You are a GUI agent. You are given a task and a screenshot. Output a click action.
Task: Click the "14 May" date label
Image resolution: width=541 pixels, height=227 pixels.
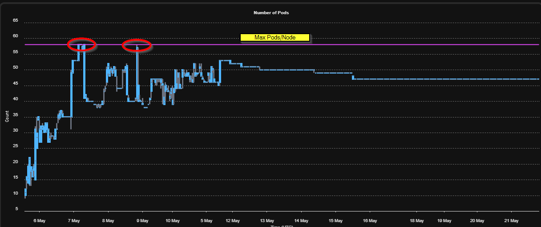point(301,220)
